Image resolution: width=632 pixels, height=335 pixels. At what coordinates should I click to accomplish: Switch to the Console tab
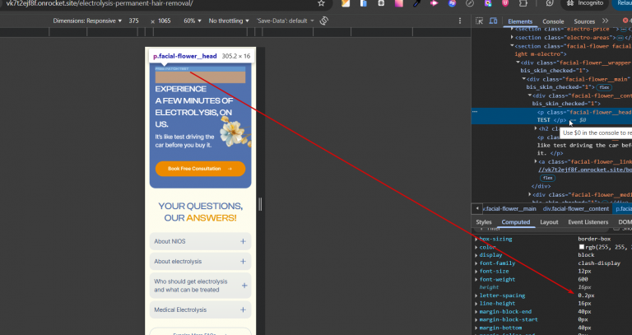pyautogui.click(x=553, y=21)
